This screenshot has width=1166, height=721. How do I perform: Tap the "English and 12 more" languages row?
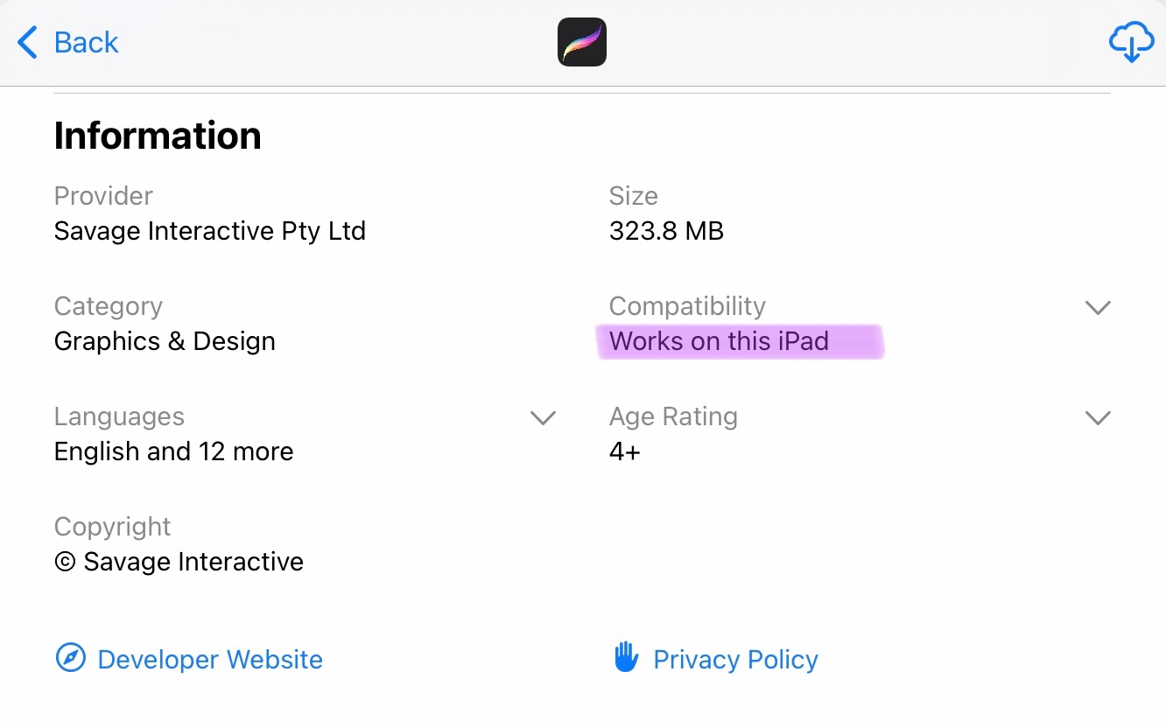[x=173, y=451]
